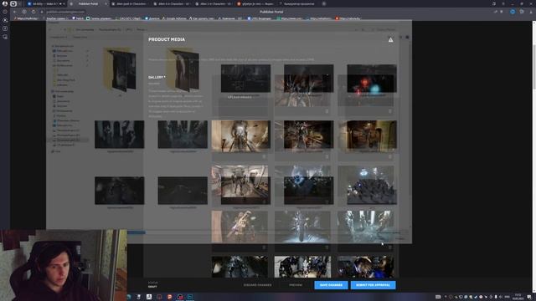Open the left folder in the file explorer
The height and width of the screenshot is (301, 536).
coord(119,69)
